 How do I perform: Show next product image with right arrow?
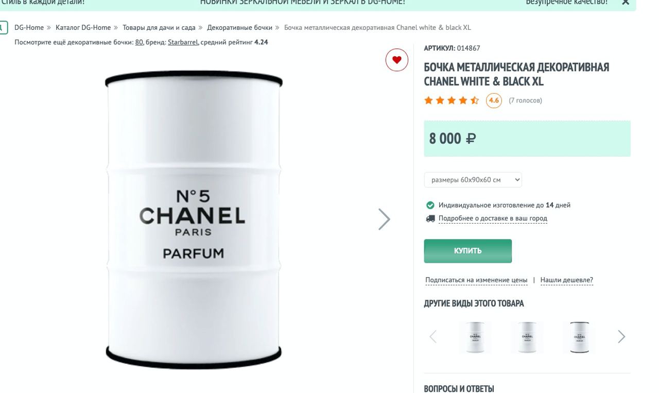coord(384,219)
